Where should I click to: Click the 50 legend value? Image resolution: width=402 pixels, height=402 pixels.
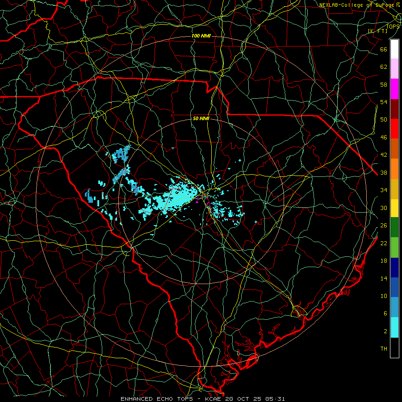384,120
